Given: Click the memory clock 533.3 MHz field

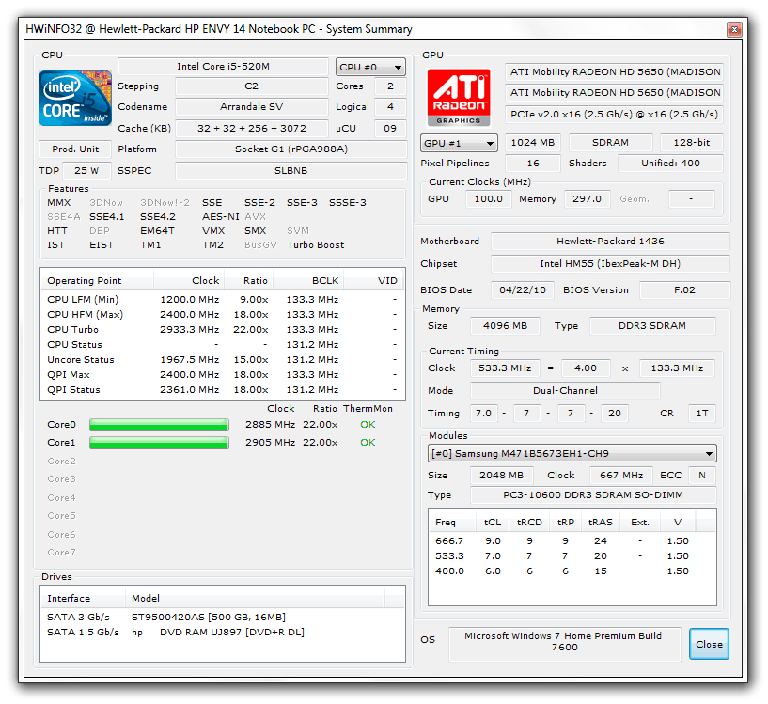Looking at the screenshot, I should pyautogui.click(x=505, y=368).
